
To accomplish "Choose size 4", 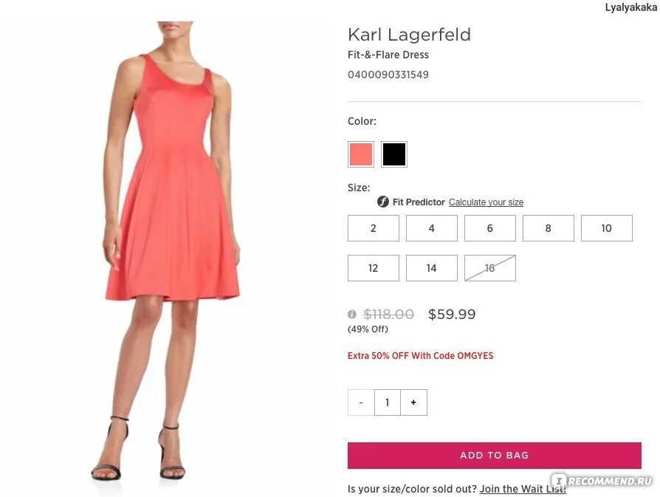I will tap(431, 228).
